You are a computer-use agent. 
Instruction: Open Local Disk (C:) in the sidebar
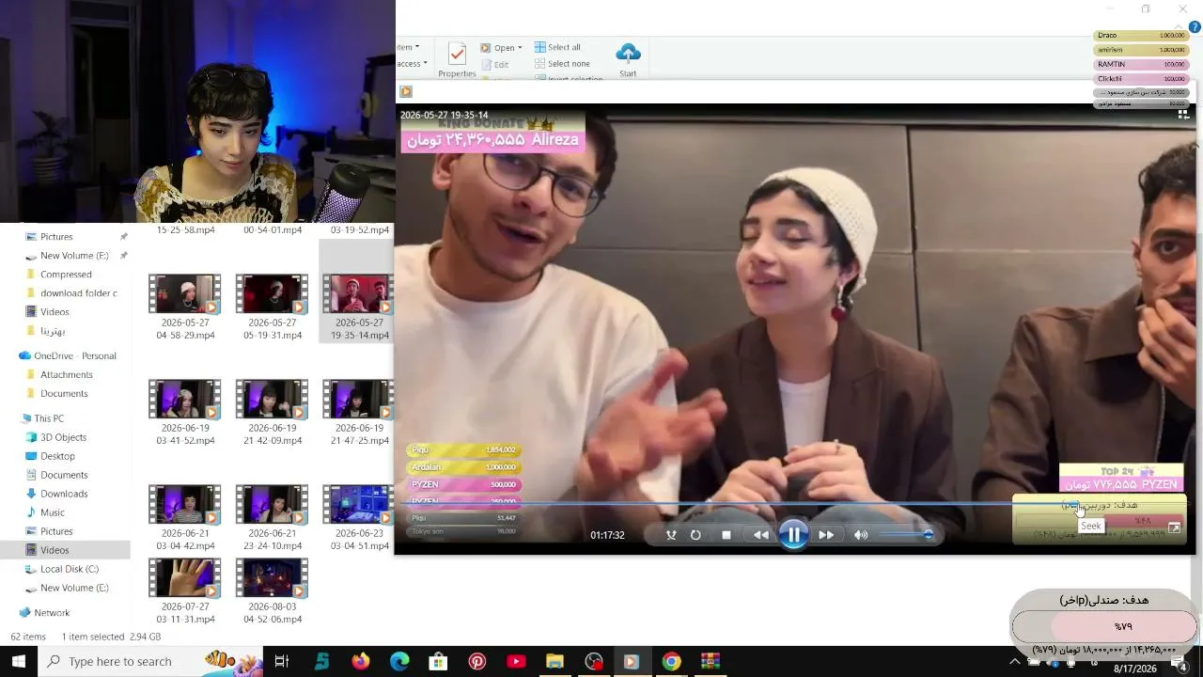pyautogui.click(x=70, y=569)
